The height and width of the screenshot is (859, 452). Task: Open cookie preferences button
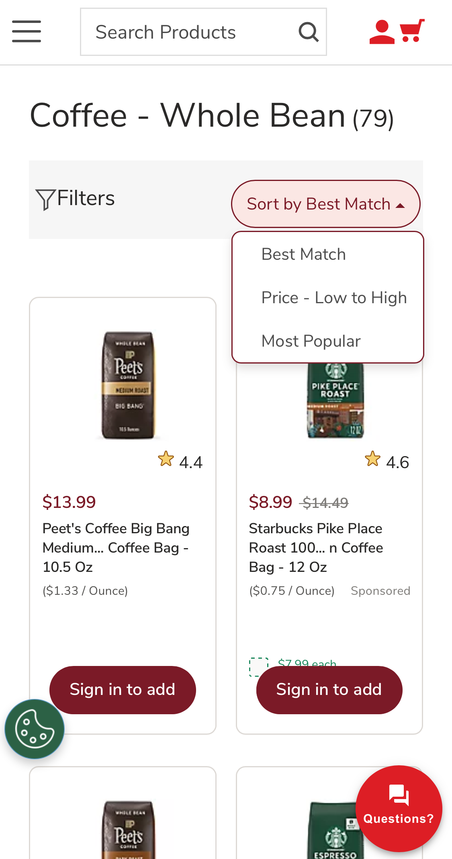coord(35,729)
